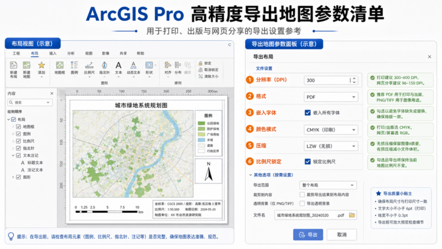The width and height of the screenshot is (442, 249).
Task: Open the 工程 ribbon tab
Action: tap(16, 54)
